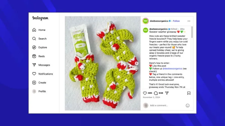Open Messages paper-plane icon in sidebar
The image size is (225, 126).
[x=34, y=65]
